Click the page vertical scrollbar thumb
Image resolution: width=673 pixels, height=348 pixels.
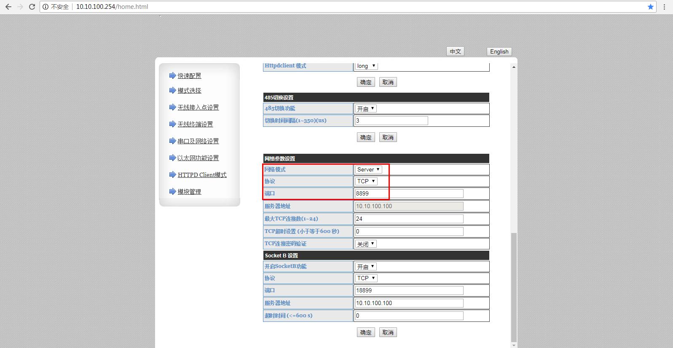(513, 286)
